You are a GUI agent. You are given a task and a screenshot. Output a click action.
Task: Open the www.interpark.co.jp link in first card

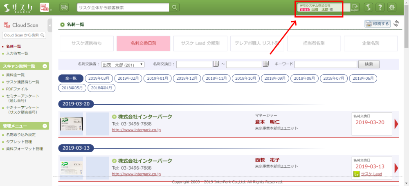tap(136, 130)
